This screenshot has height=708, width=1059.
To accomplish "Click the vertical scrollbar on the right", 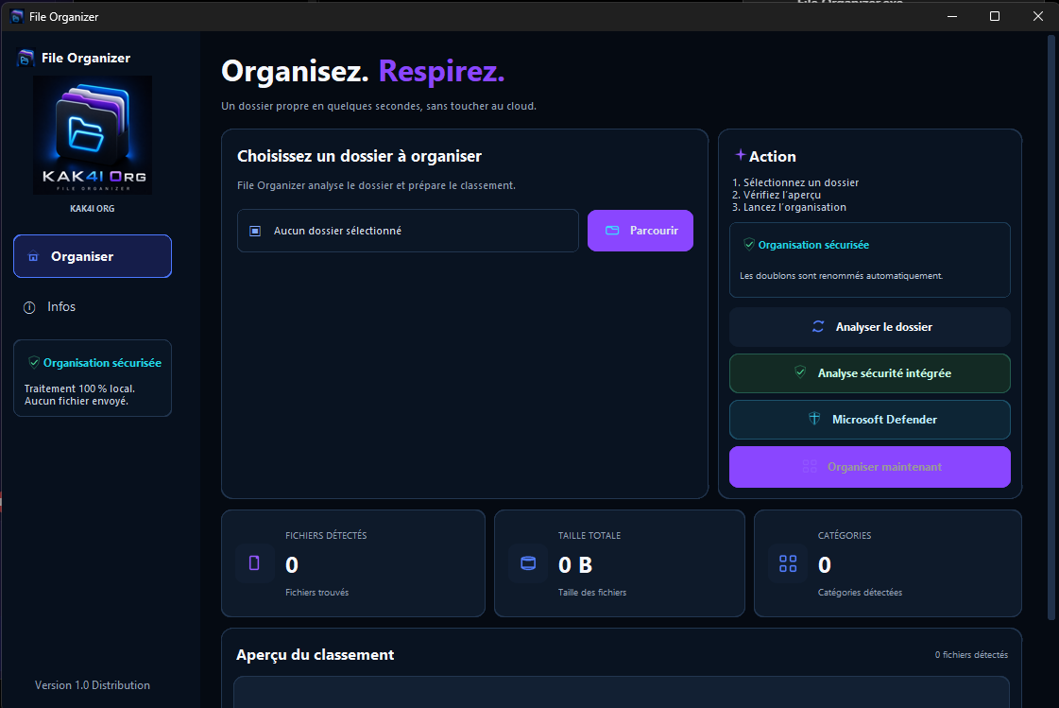I will tap(1050, 328).
